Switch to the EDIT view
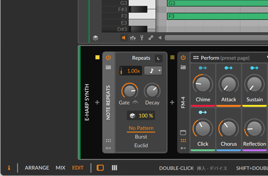 78,168
